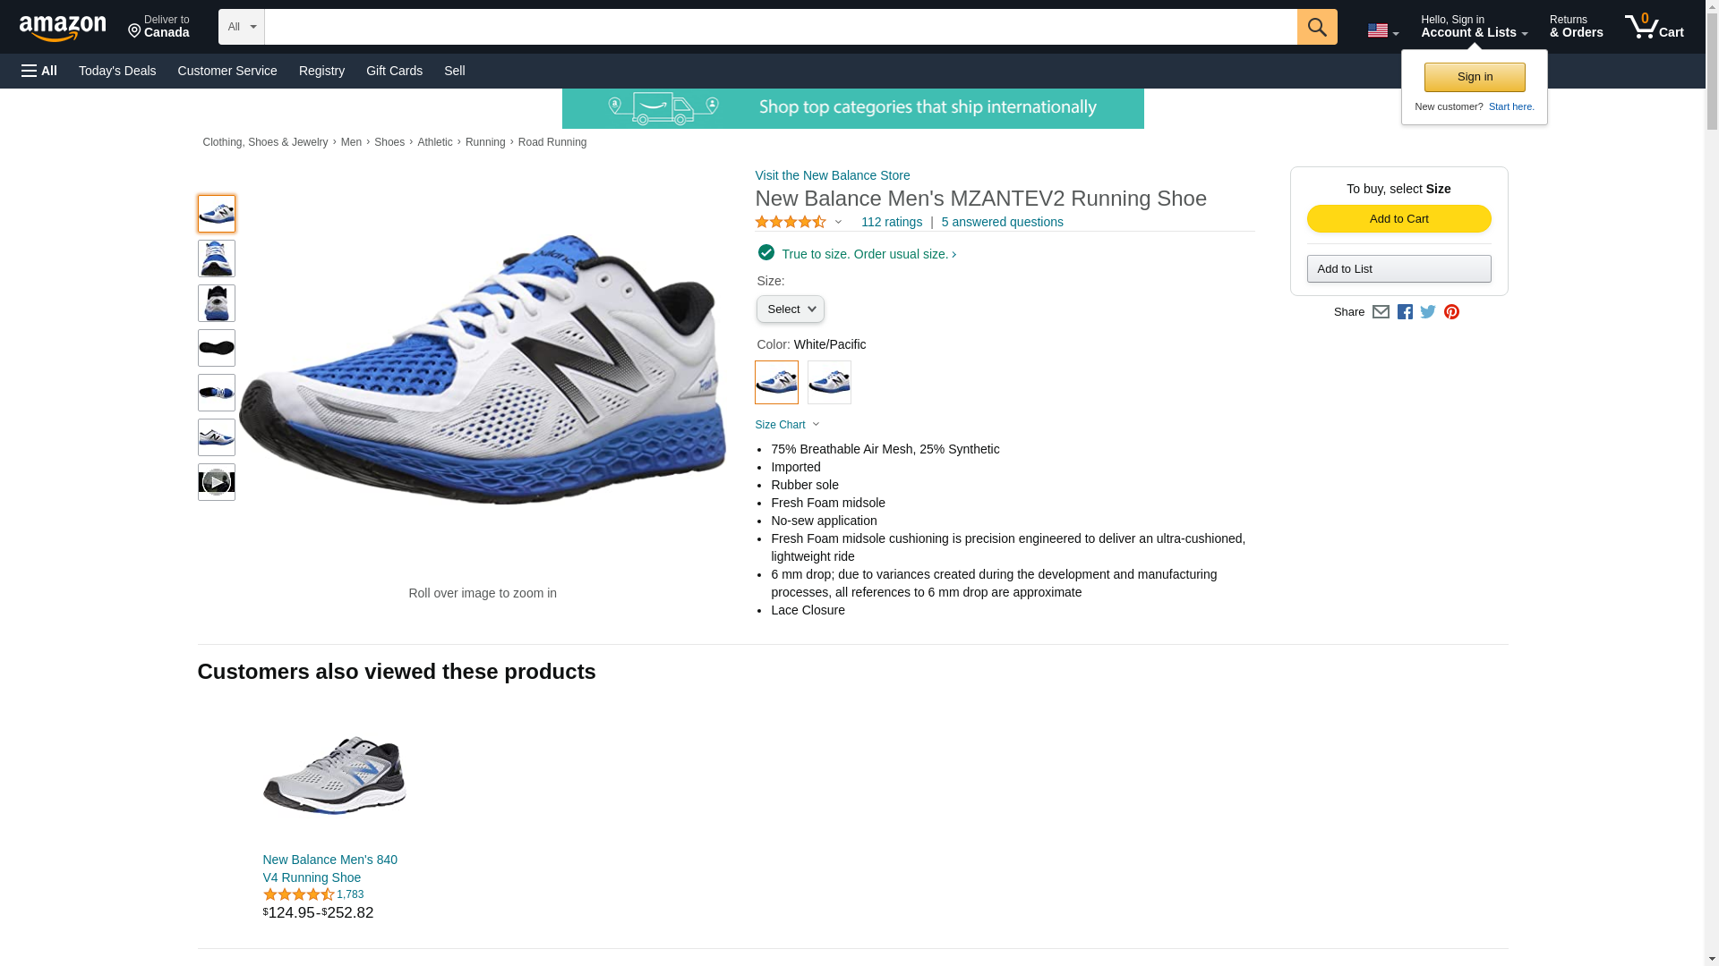Share the shoe on Facebook
Image resolution: width=1719 pixels, height=966 pixels.
point(1405,312)
